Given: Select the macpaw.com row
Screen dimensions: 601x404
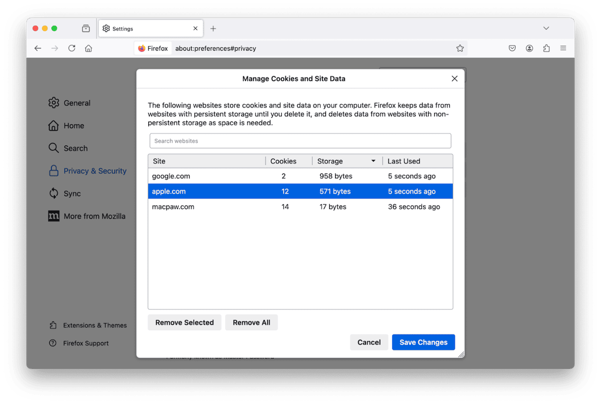Looking at the screenshot, I should (300, 207).
